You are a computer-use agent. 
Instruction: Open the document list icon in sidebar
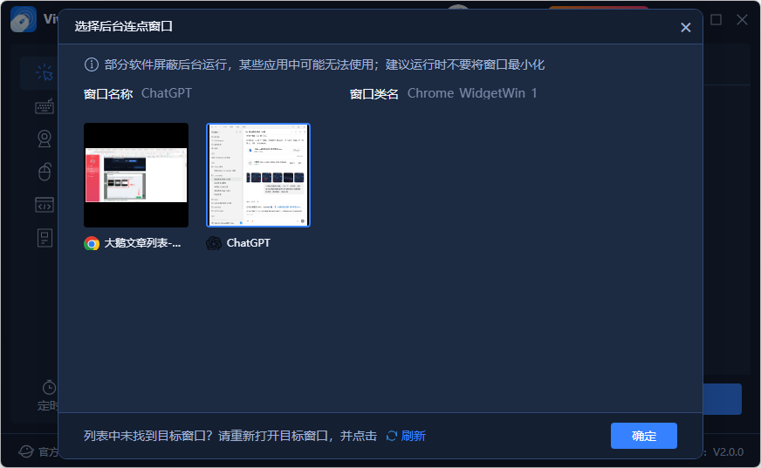click(45, 238)
